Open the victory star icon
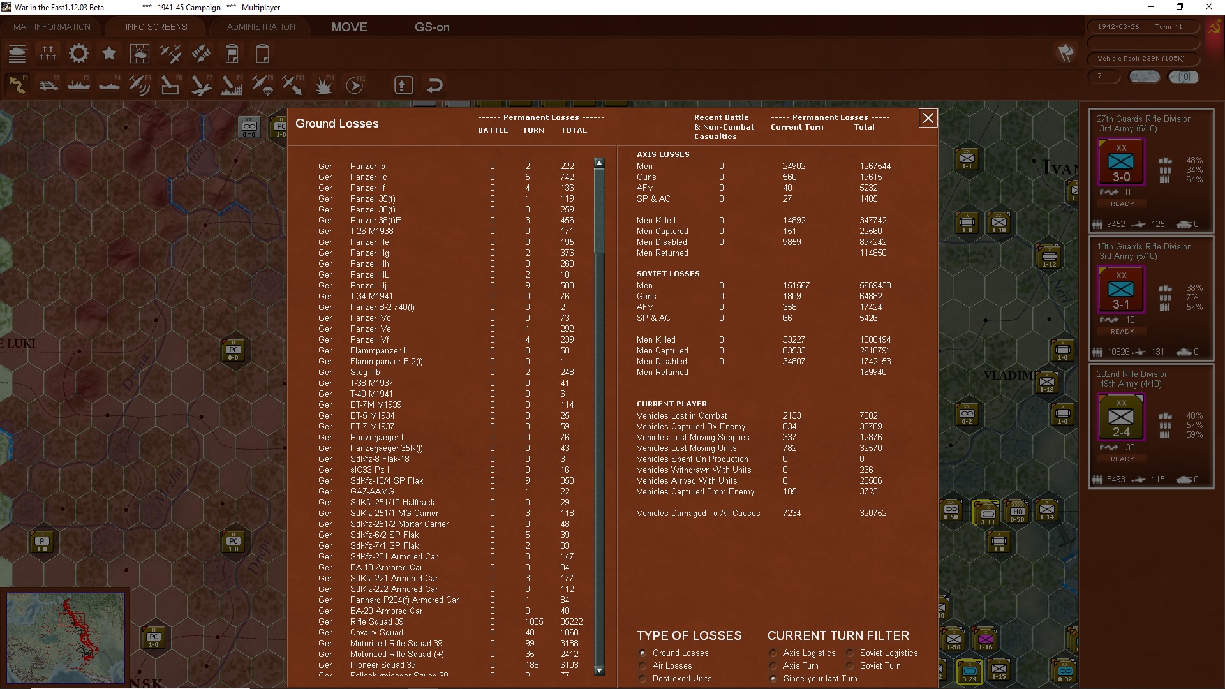The image size is (1225, 689). (109, 54)
